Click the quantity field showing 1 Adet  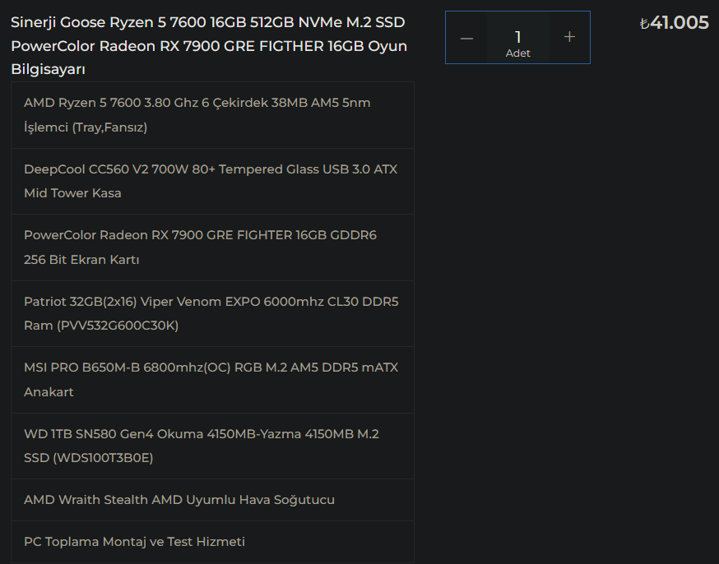(x=517, y=38)
